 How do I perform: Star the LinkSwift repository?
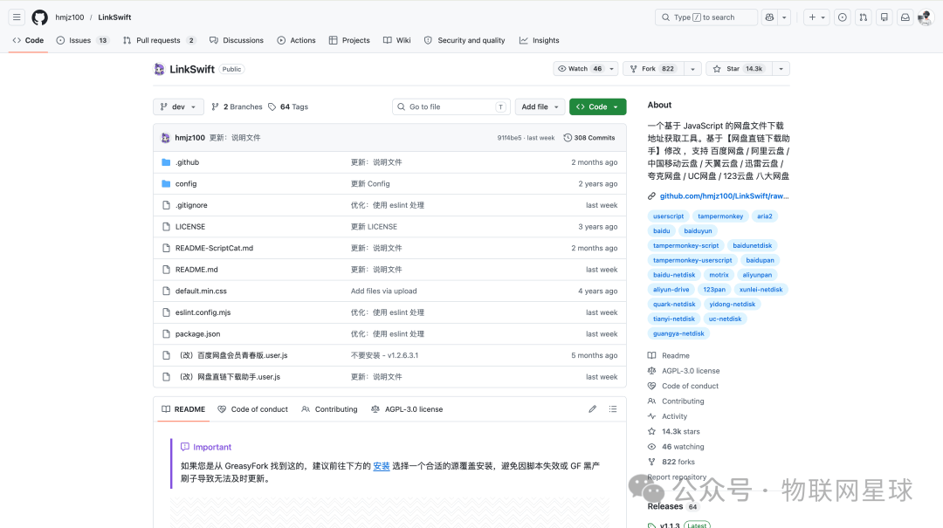[740, 69]
